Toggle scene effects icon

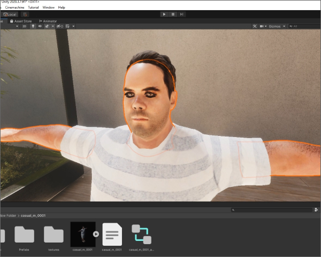pos(47,26)
